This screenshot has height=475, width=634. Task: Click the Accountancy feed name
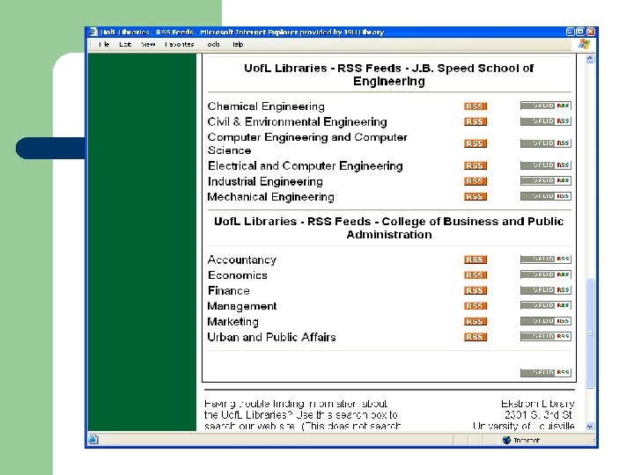pyautogui.click(x=242, y=259)
